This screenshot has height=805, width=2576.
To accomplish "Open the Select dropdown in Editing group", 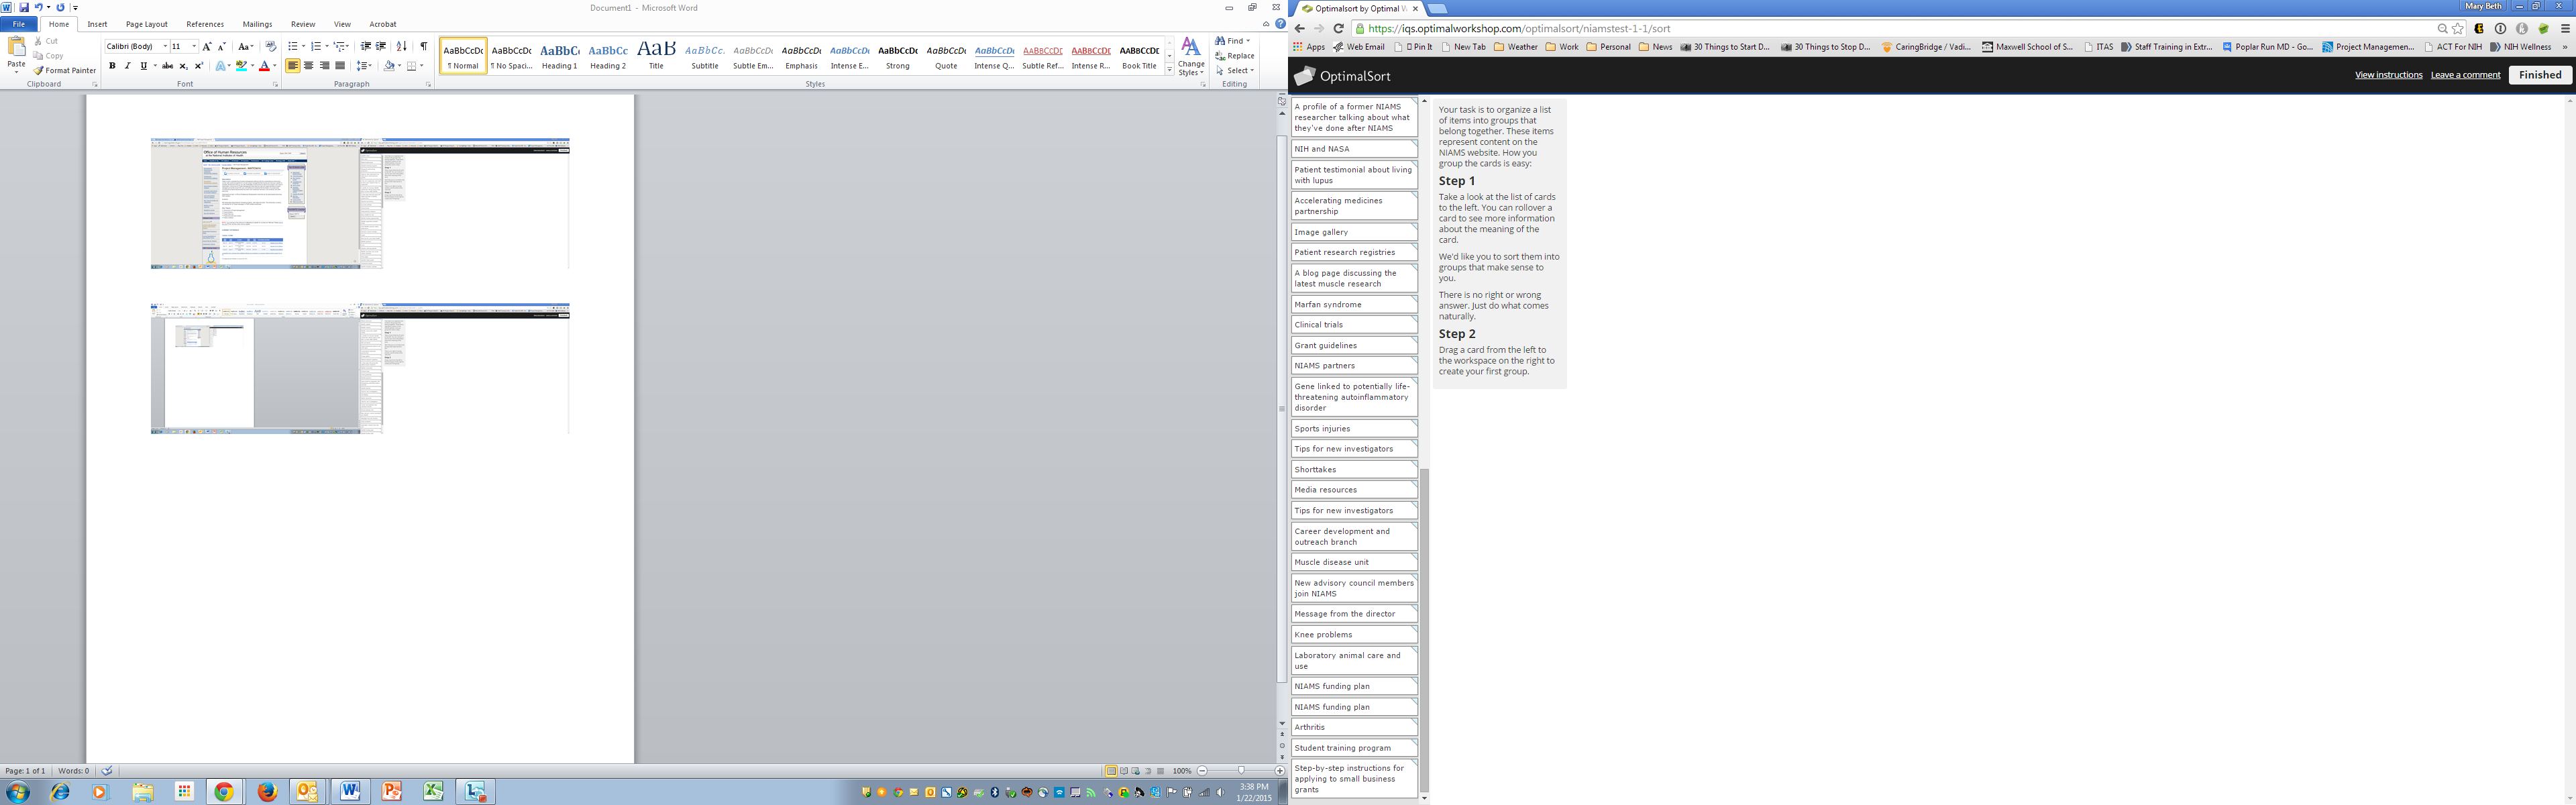I will click(1237, 70).
